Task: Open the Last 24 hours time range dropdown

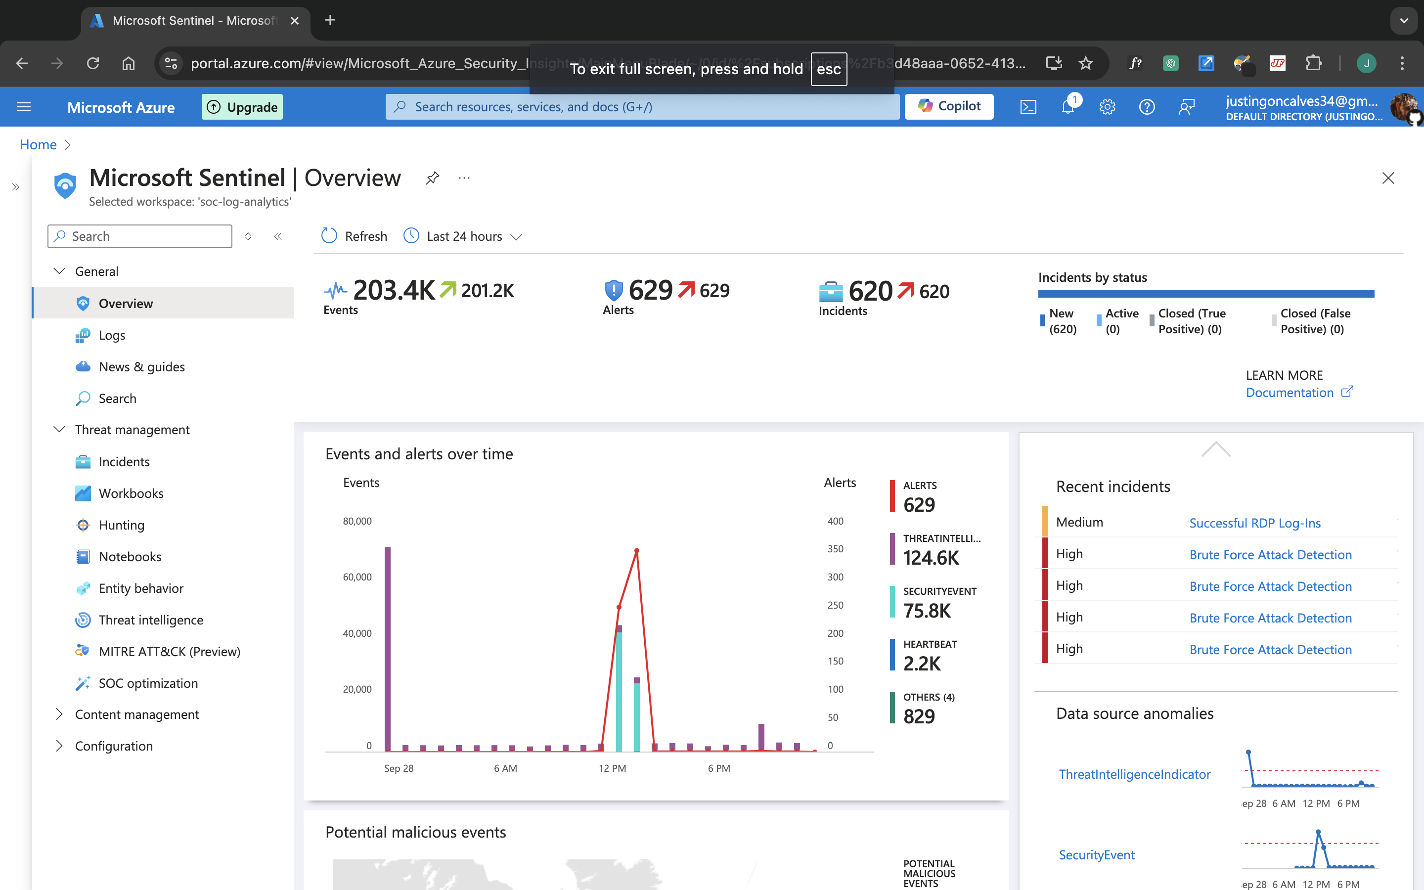Action: pyautogui.click(x=463, y=236)
